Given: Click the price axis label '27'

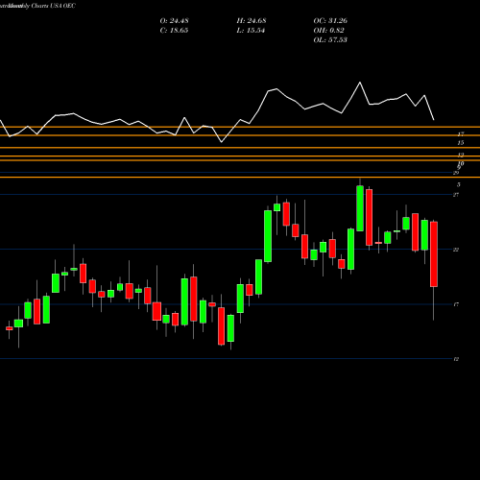Looking at the screenshot, I should coord(456,195).
